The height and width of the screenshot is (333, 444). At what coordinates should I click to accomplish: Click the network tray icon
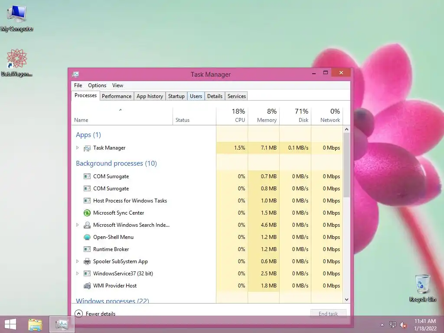click(393, 325)
